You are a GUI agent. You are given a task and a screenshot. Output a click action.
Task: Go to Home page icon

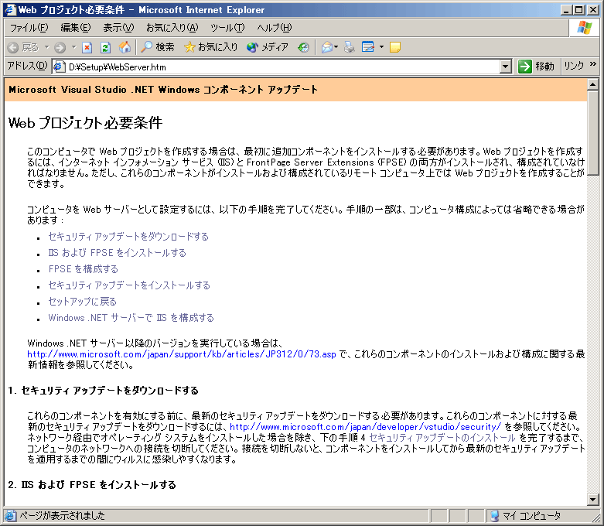click(125, 47)
